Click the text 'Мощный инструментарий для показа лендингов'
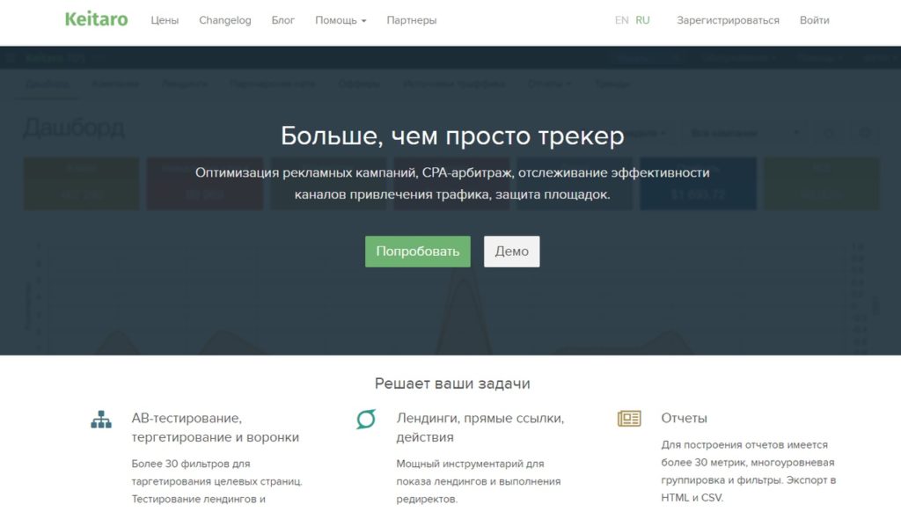This screenshot has height=512, width=901. point(478,472)
